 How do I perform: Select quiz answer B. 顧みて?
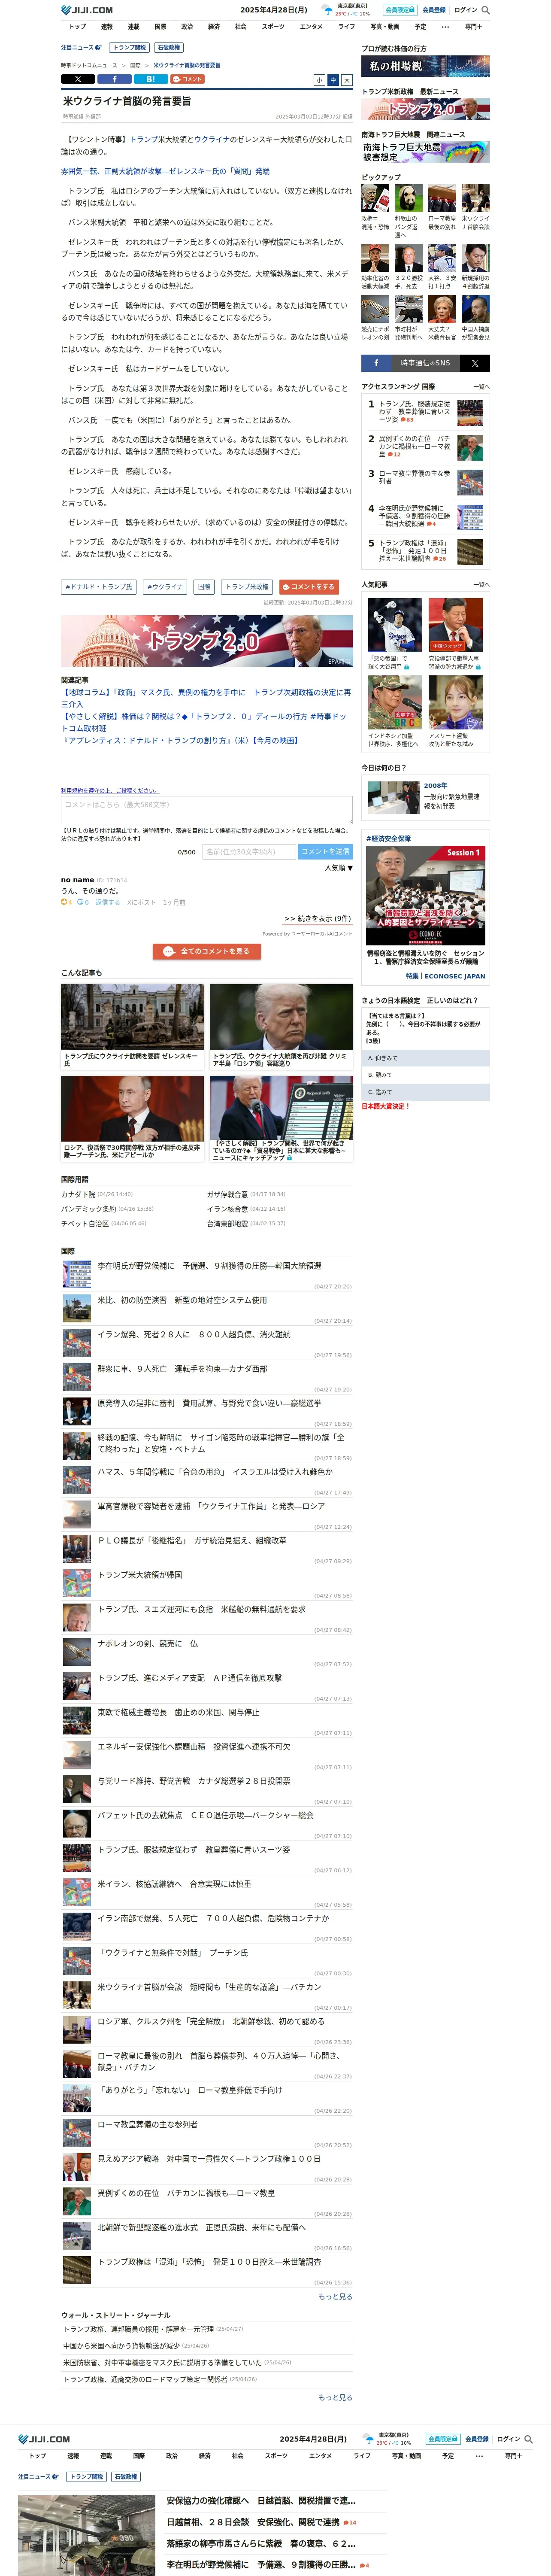pyautogui.click(x=426, y=1075)
